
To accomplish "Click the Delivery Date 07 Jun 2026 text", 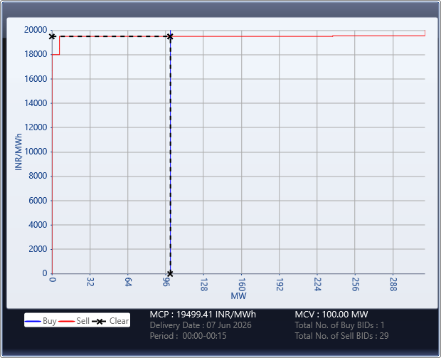I will pos(201,325).
